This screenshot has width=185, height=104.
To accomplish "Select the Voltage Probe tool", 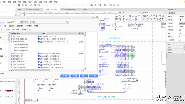I will [x=130, y=19].
